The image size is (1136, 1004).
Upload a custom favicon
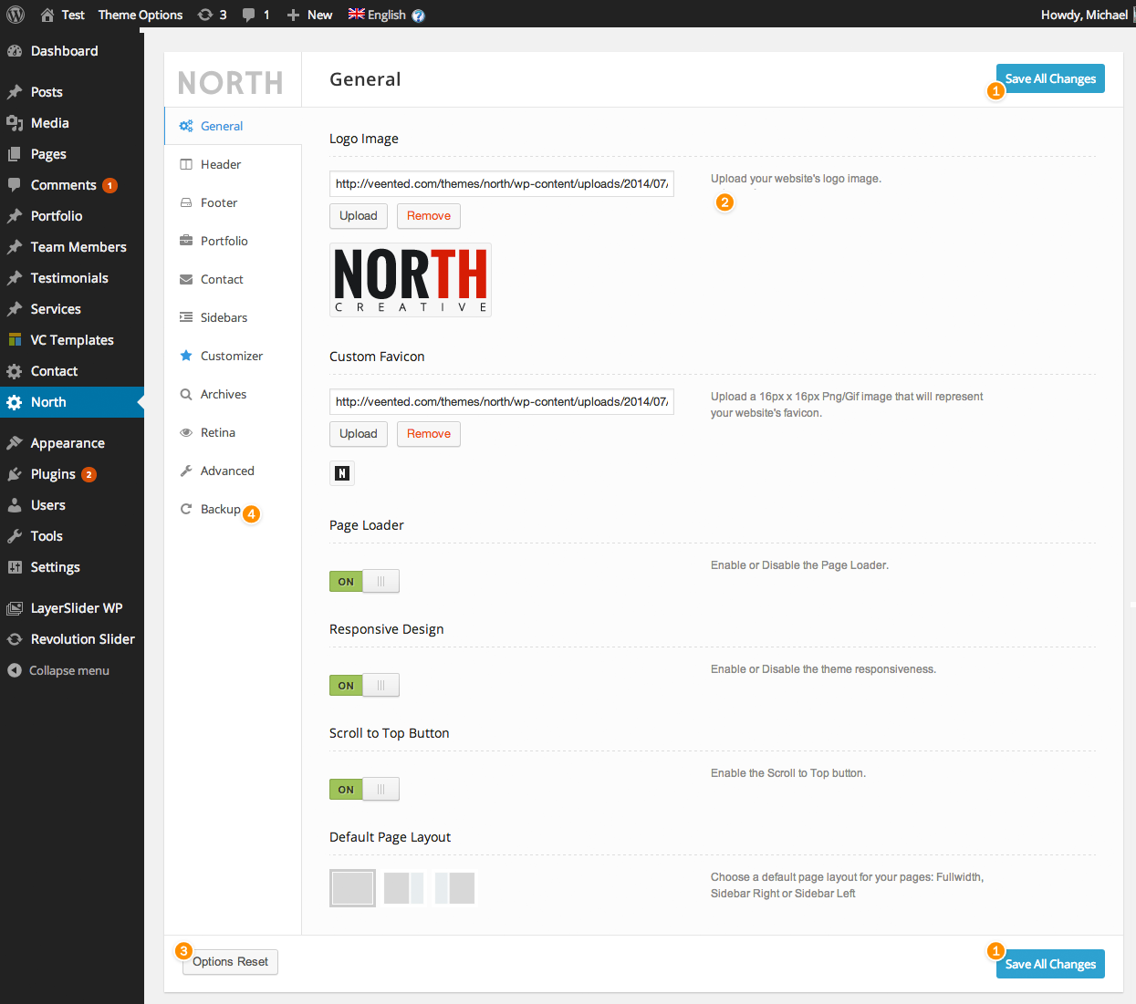(x=359, y=434)
